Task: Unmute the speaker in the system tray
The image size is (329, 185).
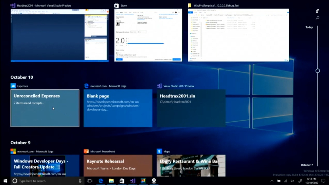Action: (x=292, y=181)
